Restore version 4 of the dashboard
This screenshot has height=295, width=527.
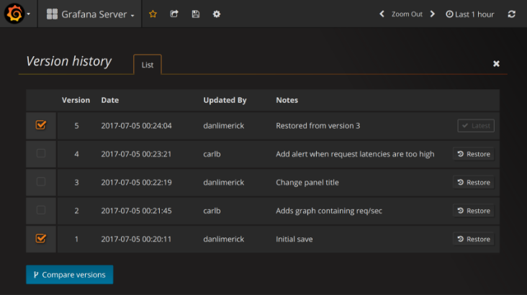474,154
